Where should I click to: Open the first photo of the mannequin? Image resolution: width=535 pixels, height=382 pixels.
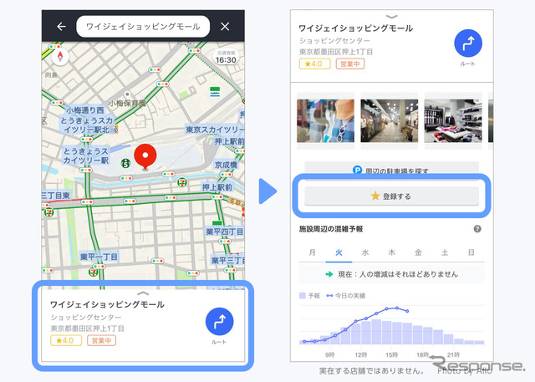[325, 120]
